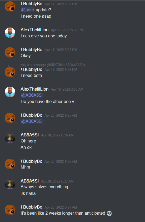Click the skull emoji in the last message
Screen dimensions: 145x222
tap(109, 213)
